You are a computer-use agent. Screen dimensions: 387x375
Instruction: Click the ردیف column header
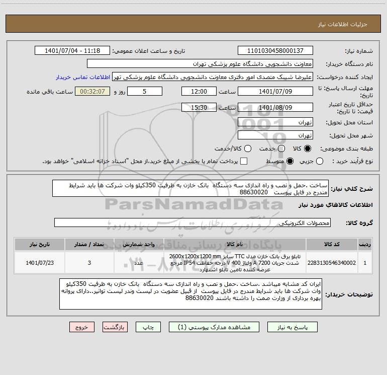(365, 244)
